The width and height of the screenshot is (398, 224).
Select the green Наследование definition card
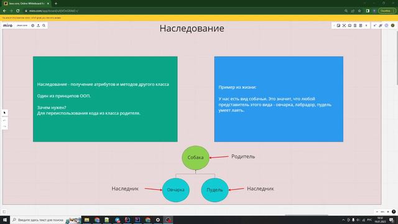(105, 99)
